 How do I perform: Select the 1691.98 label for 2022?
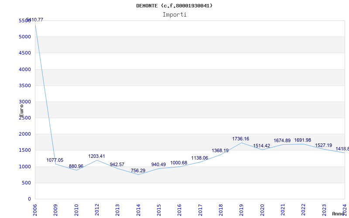tap(302, 140)
